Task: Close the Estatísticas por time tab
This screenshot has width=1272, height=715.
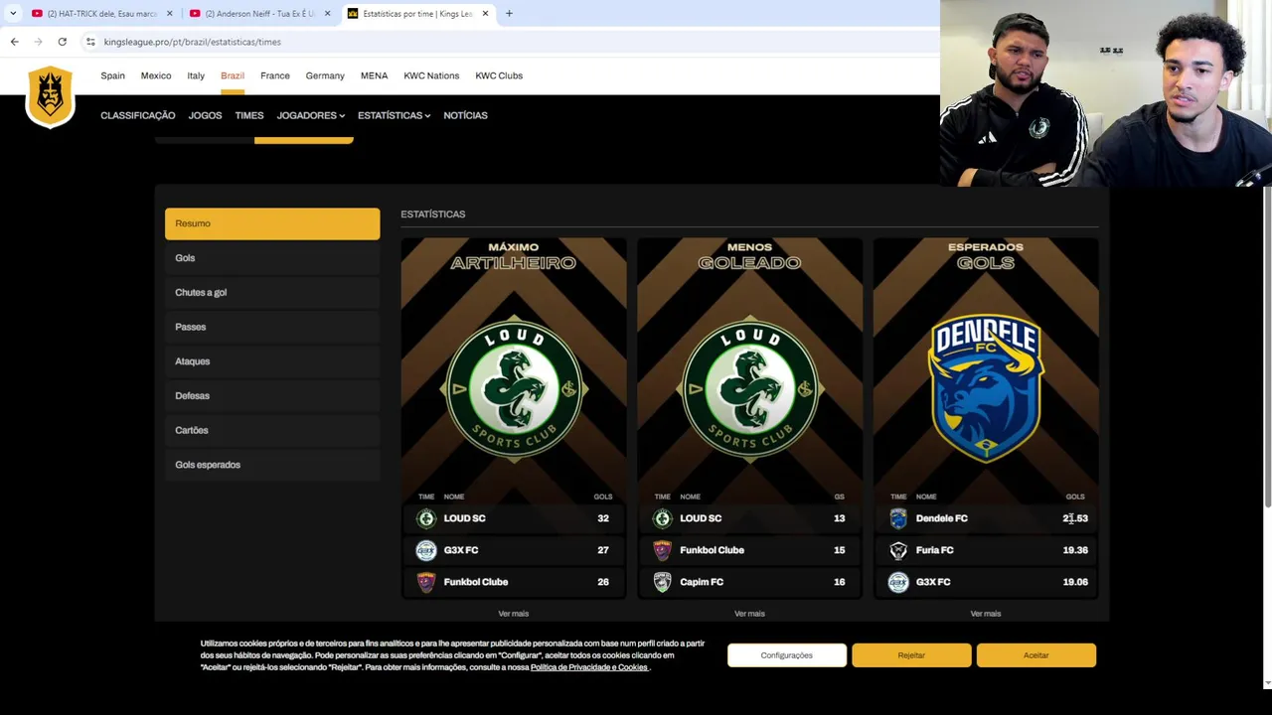Action: pyautogui.click(x=485, y=14)
